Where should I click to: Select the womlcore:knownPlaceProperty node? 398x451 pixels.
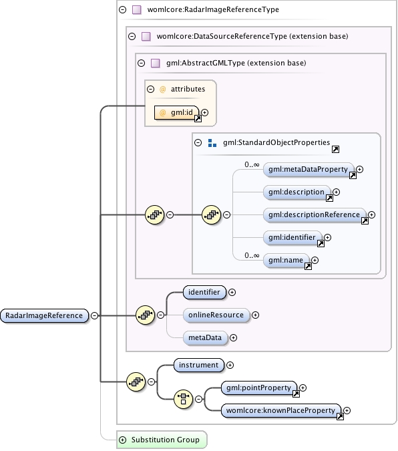pos(281,411)
